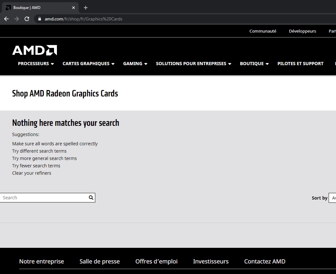Click the AMD logo in the header
This screenshot has width=336, height=274.
(x=35, y=50)
